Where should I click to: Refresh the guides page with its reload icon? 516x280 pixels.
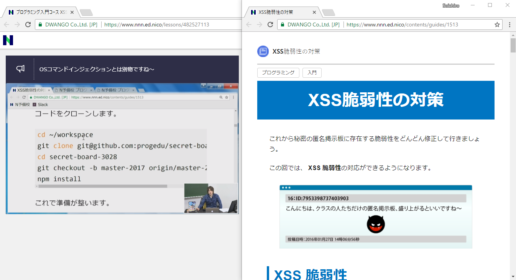tap(271, 24)
